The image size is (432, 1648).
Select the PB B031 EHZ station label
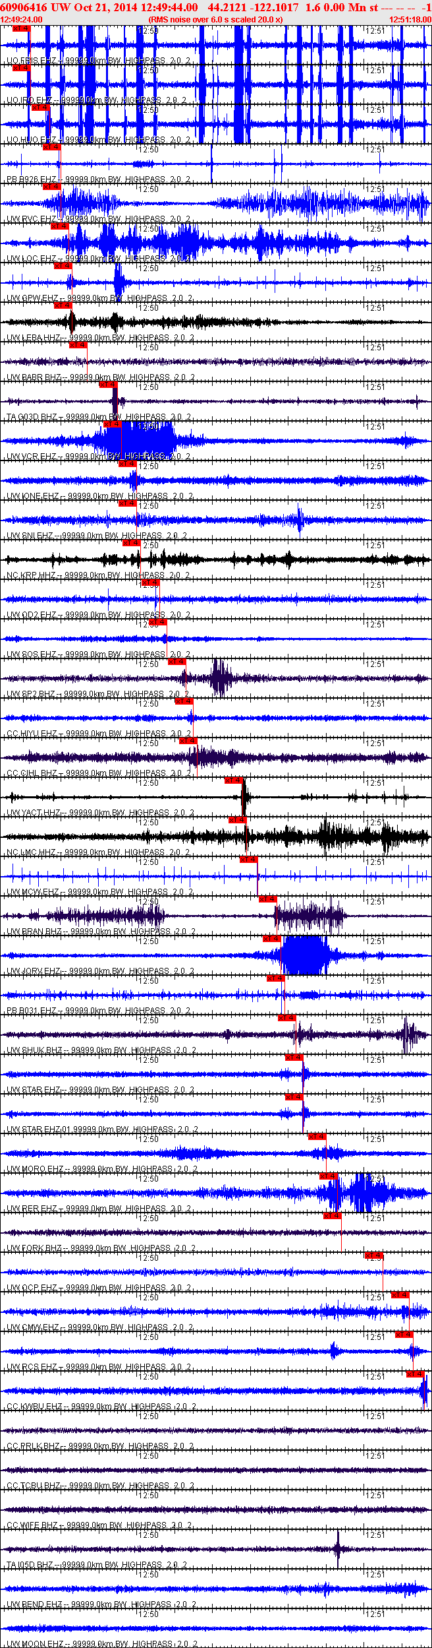[x=99, y=1011]
